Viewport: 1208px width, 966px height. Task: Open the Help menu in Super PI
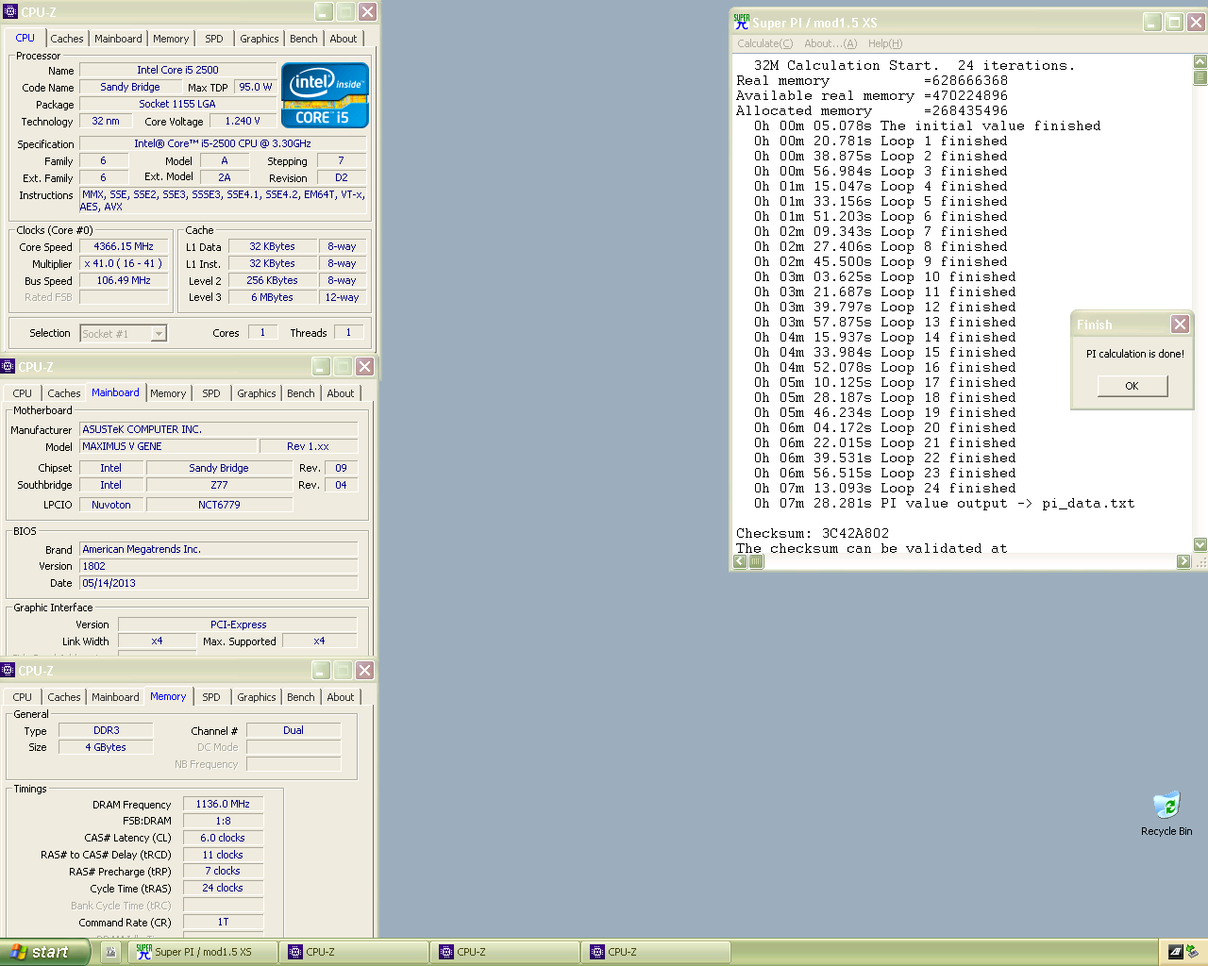point(885,43)
